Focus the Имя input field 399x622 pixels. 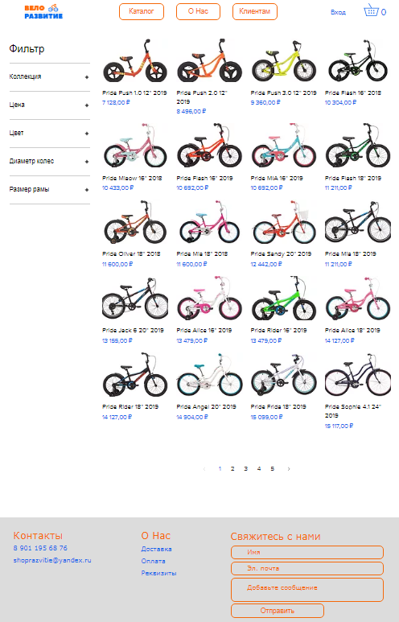pos(307,552)
